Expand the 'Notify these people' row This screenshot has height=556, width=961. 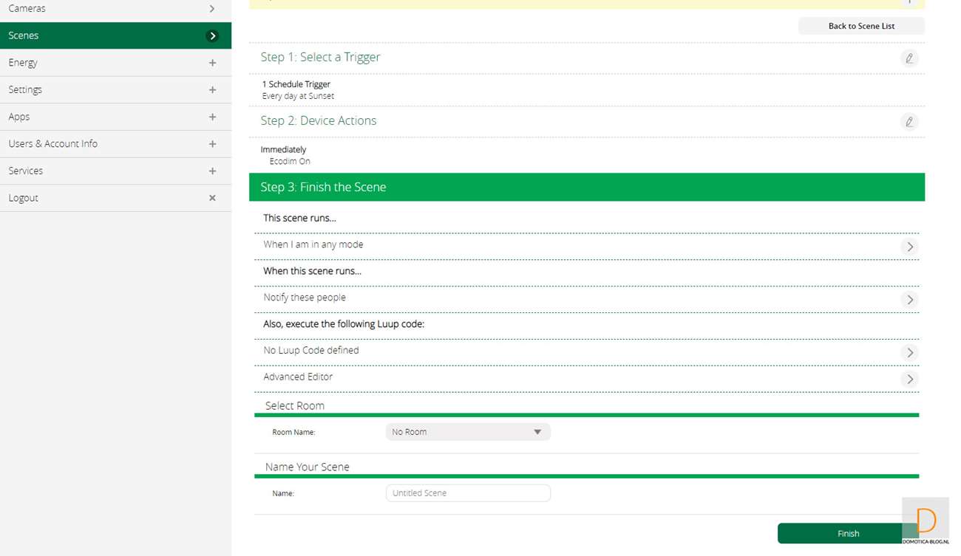tap(909, 300)
